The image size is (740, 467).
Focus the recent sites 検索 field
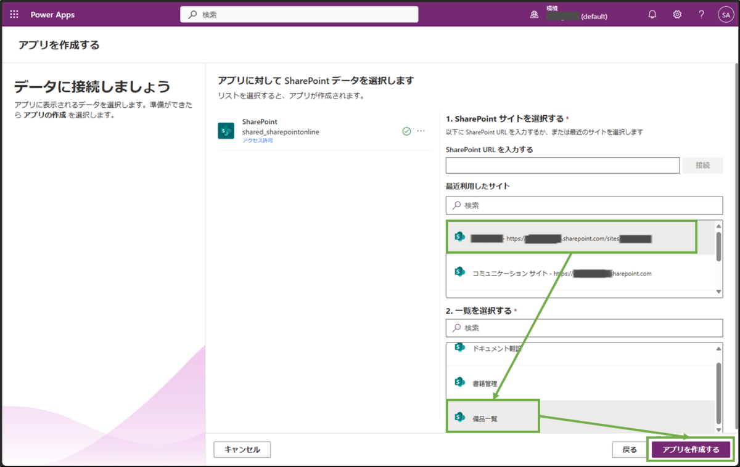click(584, 205)
